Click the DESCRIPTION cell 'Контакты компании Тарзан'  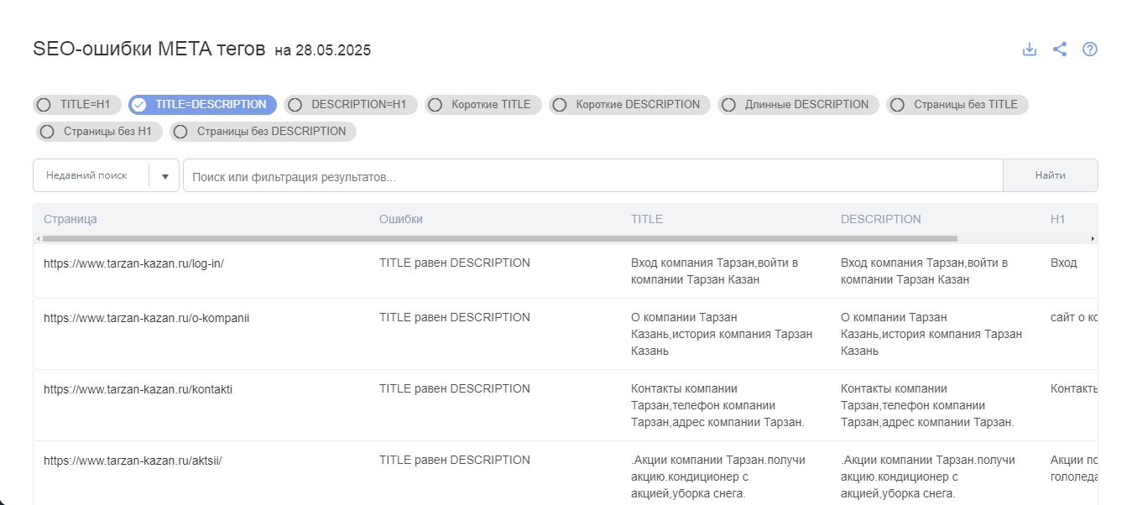(x=927, y=405)
